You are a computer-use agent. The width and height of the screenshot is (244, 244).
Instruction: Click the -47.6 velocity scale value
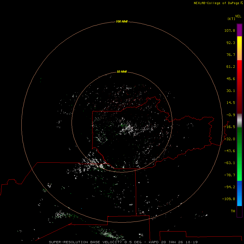pyautogui.click(x=230, y=151)
